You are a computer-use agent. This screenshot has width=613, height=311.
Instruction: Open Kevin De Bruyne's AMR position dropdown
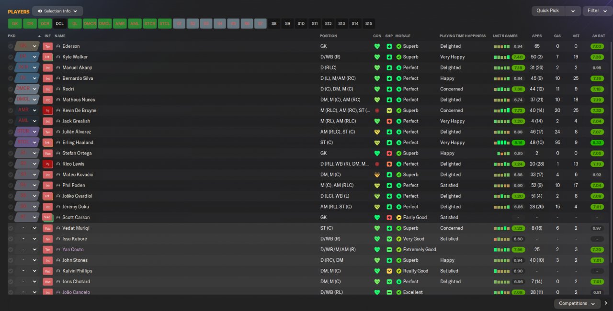(34, 111)
